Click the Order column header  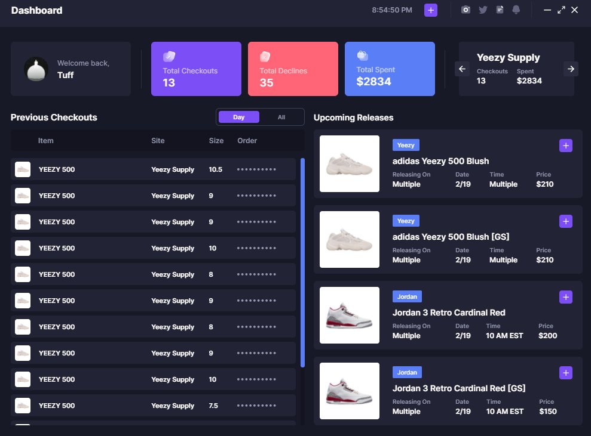(x=247, y=141)
